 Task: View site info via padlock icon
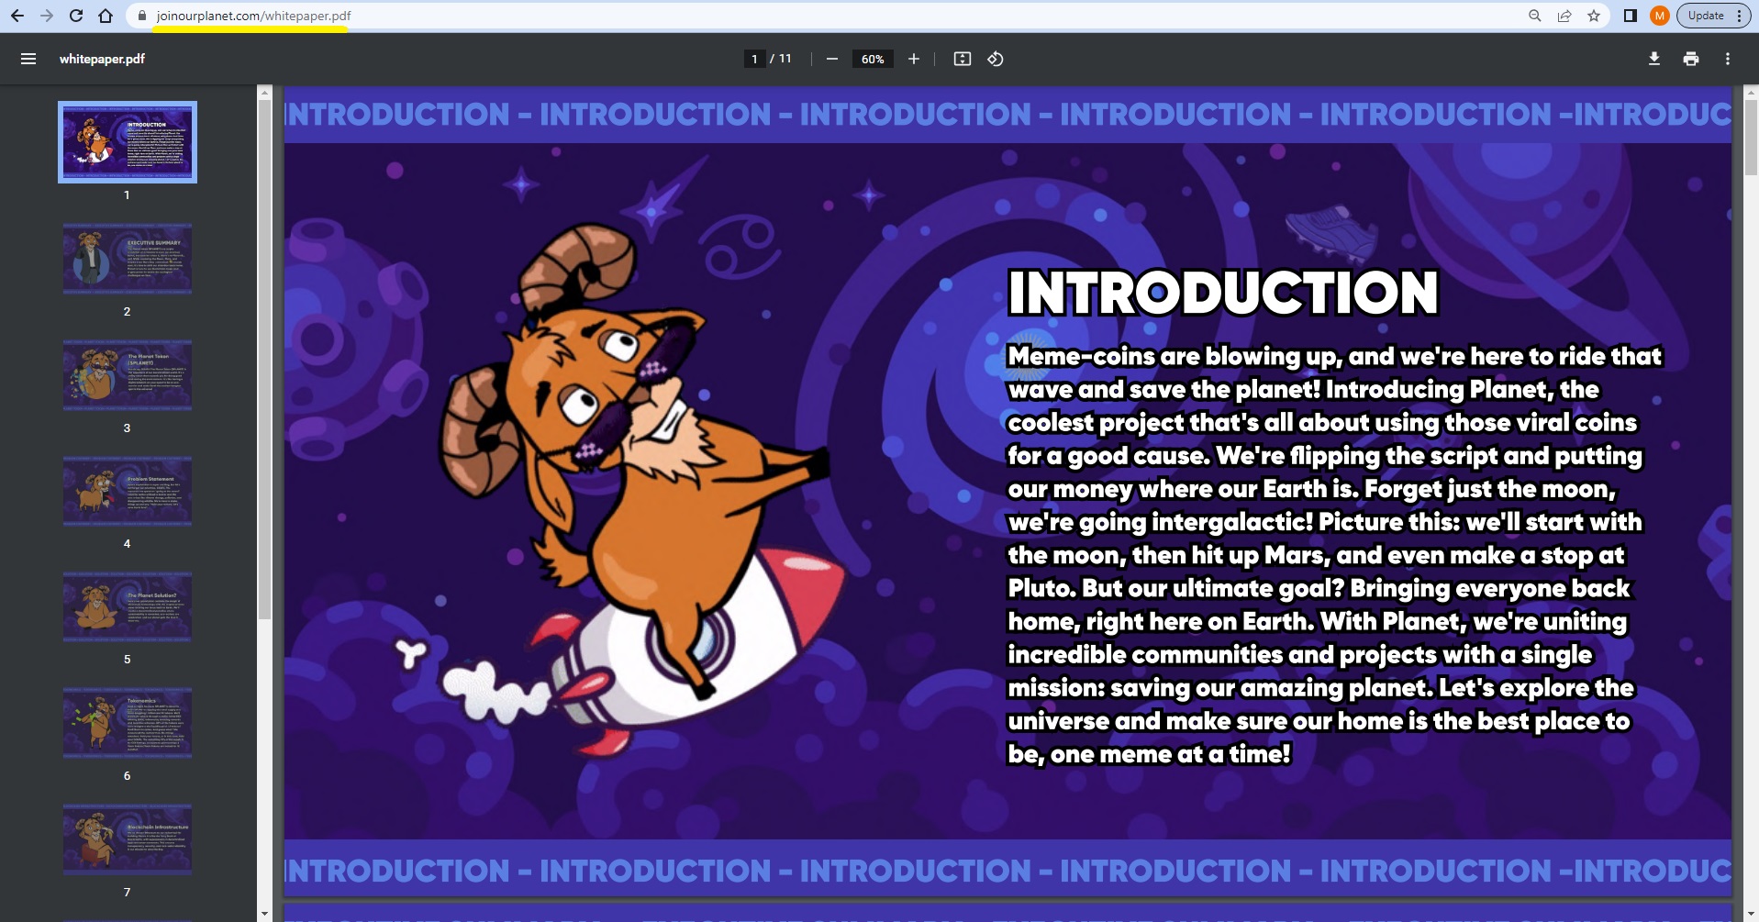(x=141, y=16)
